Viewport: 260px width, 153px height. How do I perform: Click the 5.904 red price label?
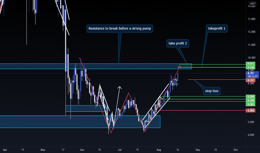251,111
